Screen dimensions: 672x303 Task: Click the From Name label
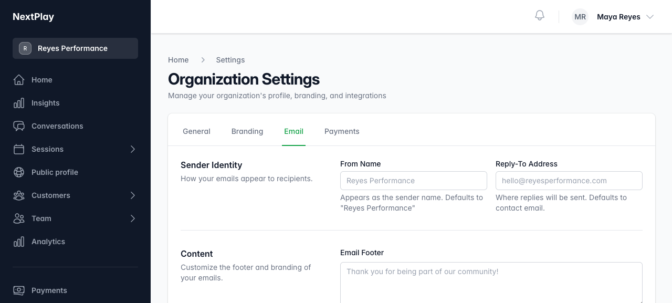point(361,164)
